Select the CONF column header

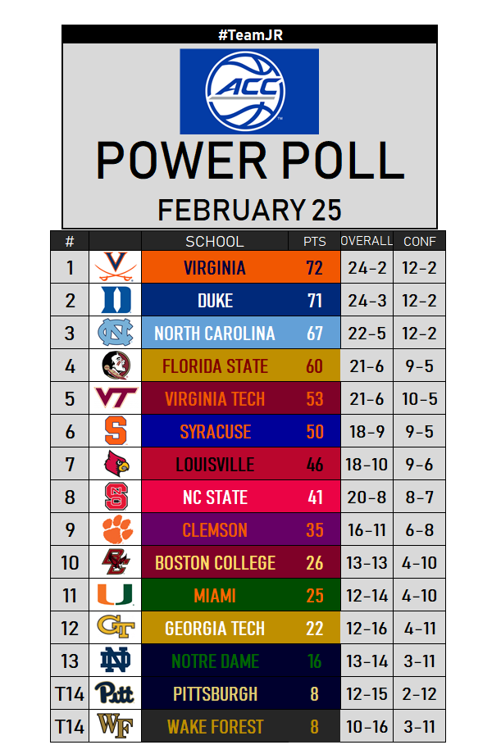point(420,241)
